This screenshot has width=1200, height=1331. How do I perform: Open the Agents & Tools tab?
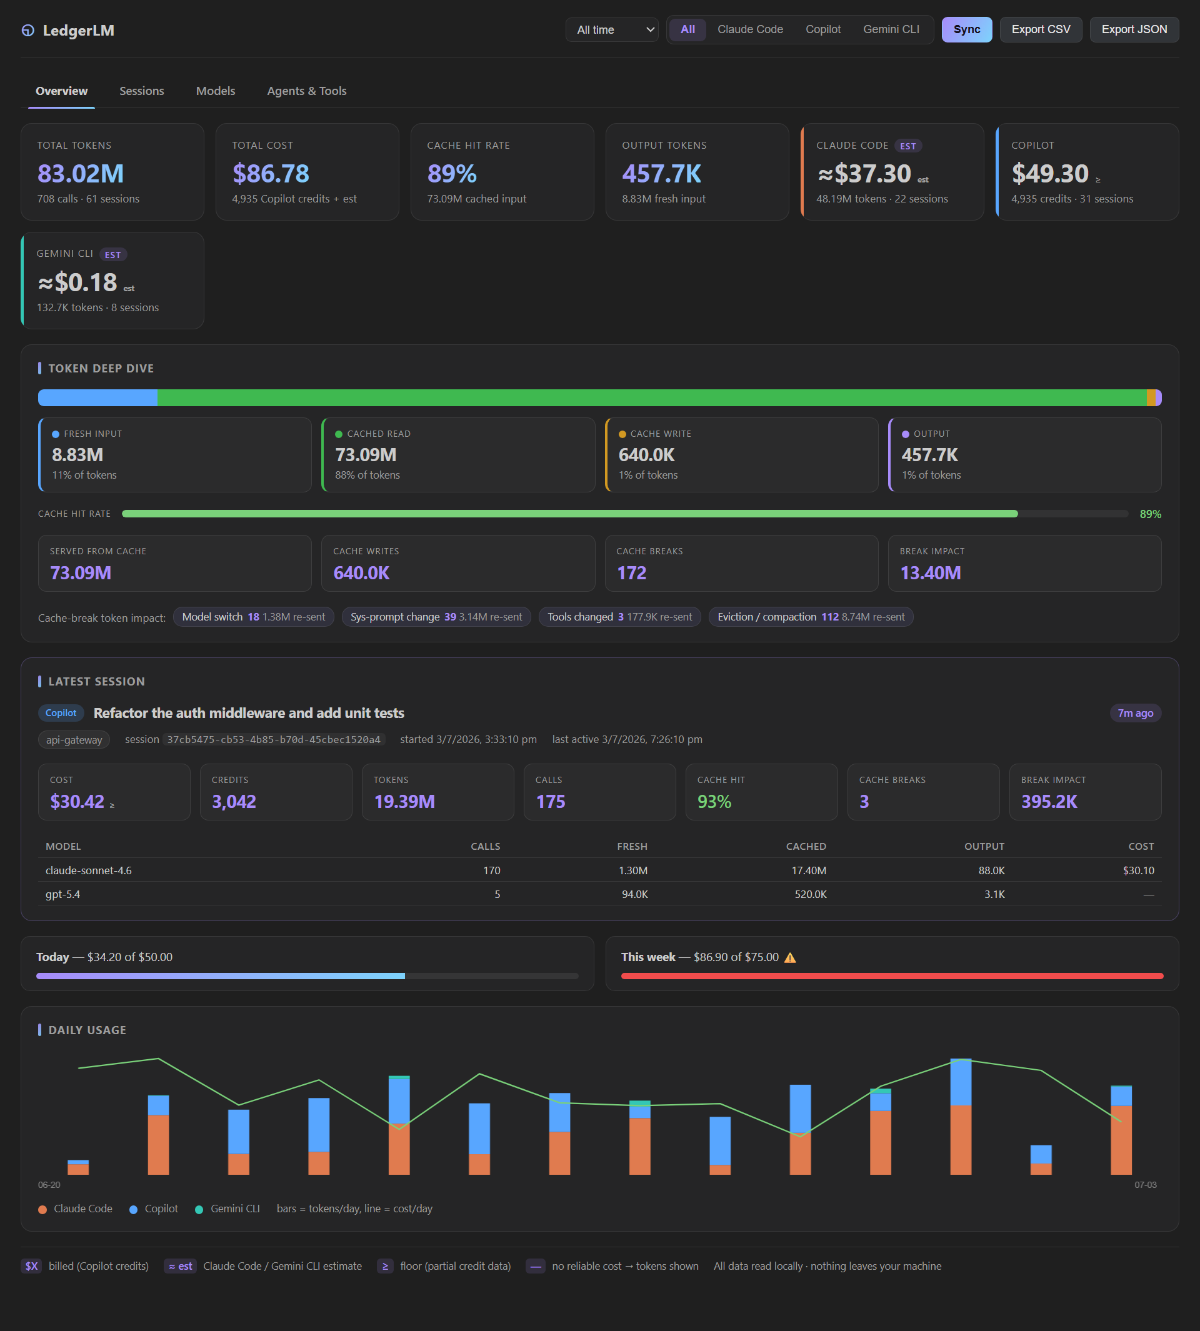[x=307, y=91]
